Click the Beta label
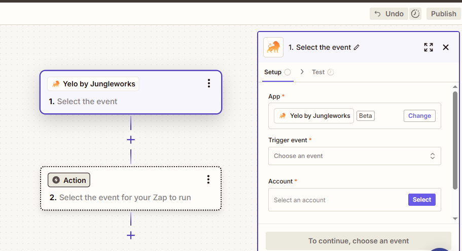 point(365,116)
